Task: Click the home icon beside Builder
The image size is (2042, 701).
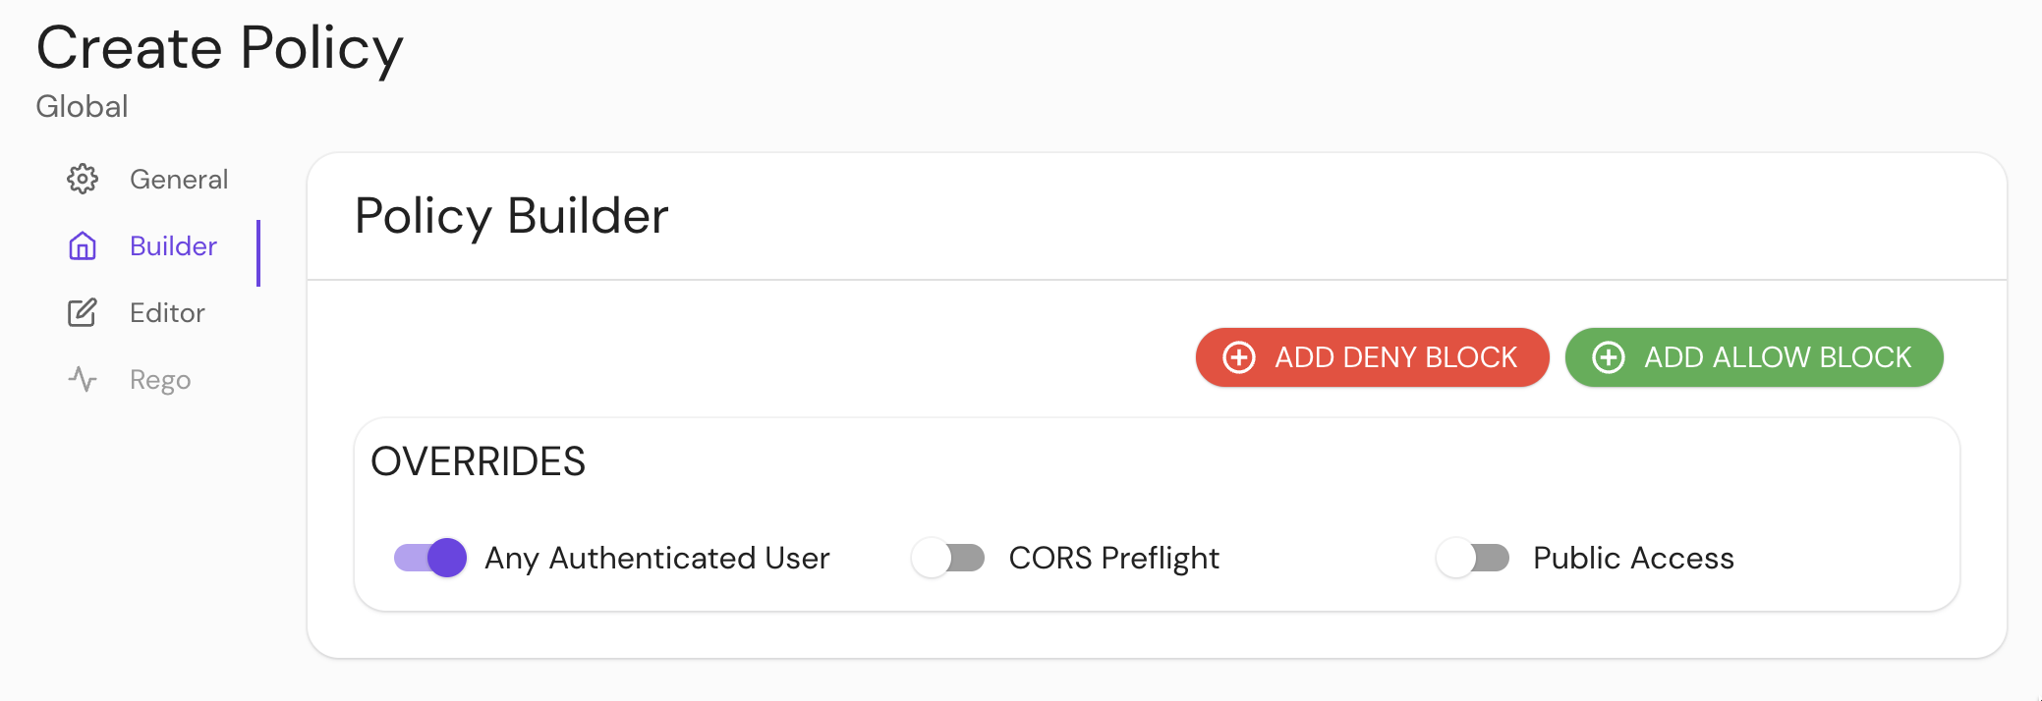Action: (x=84, y=246)
